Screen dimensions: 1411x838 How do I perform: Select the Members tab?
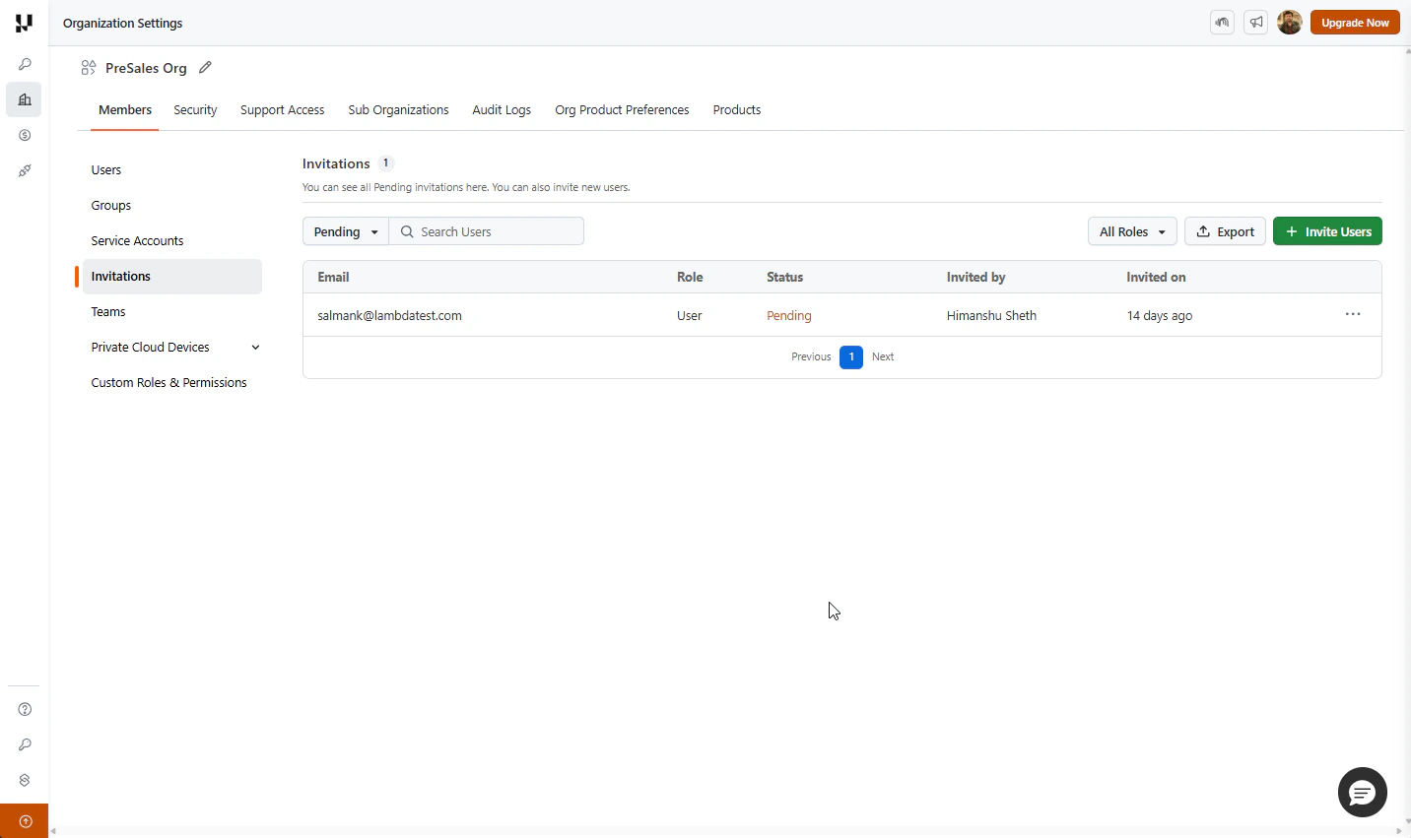125,110
